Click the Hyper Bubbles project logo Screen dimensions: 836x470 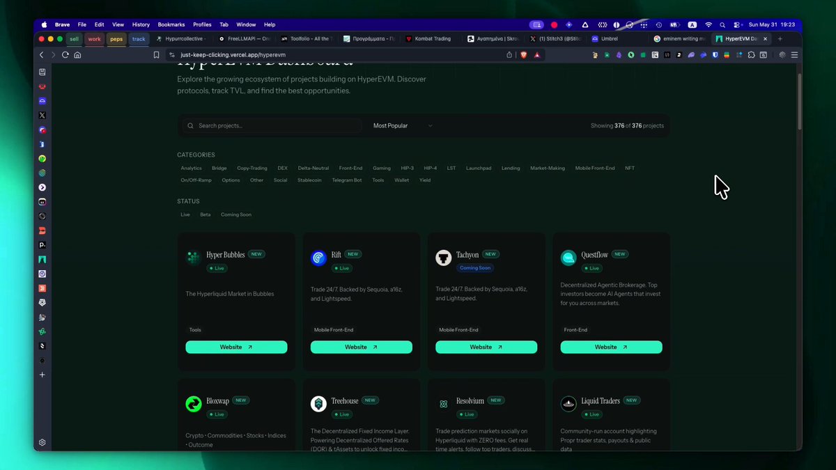(x=193, y=258)
